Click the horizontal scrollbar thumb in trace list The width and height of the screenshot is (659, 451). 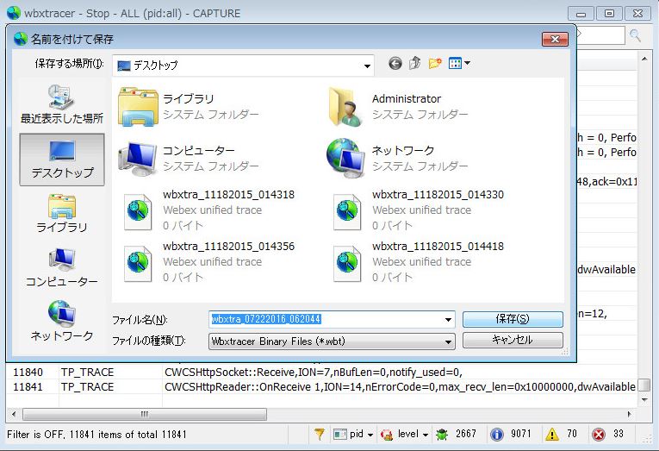(145, 415)
